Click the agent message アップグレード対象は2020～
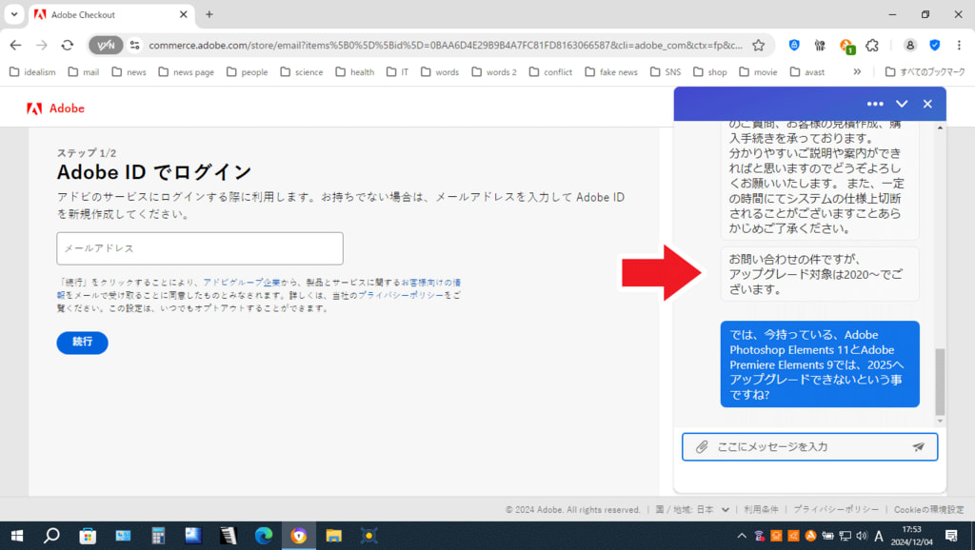This screenshot has width=975, height=550. [x=820, y=274]
